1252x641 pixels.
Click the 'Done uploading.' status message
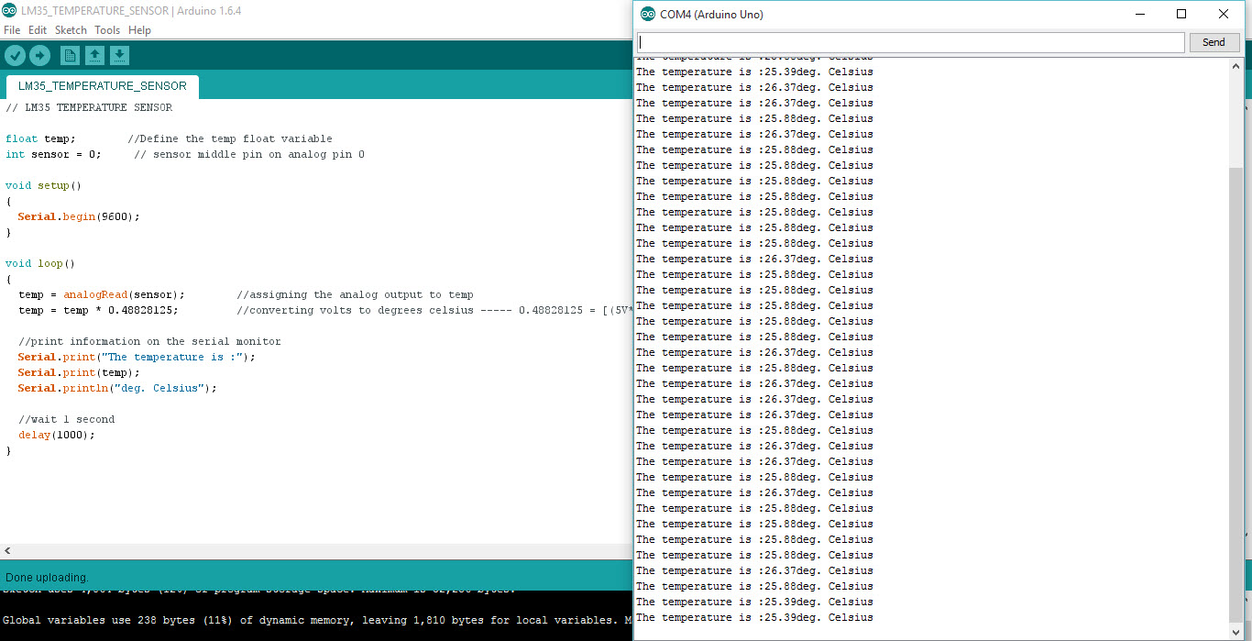tap(47, 578)
